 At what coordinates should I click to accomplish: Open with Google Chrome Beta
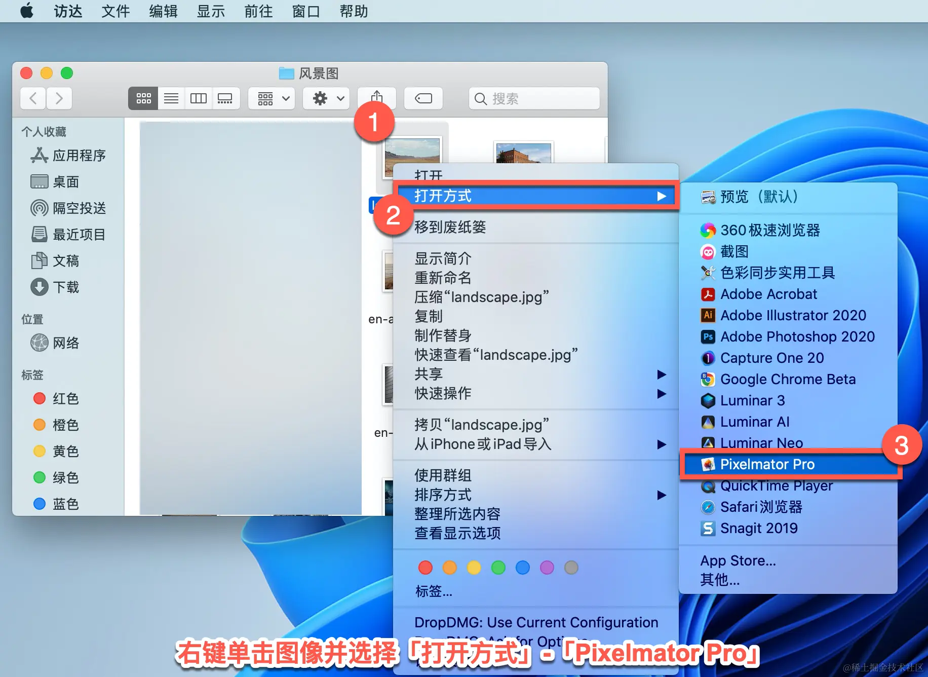tap(788, 379)
